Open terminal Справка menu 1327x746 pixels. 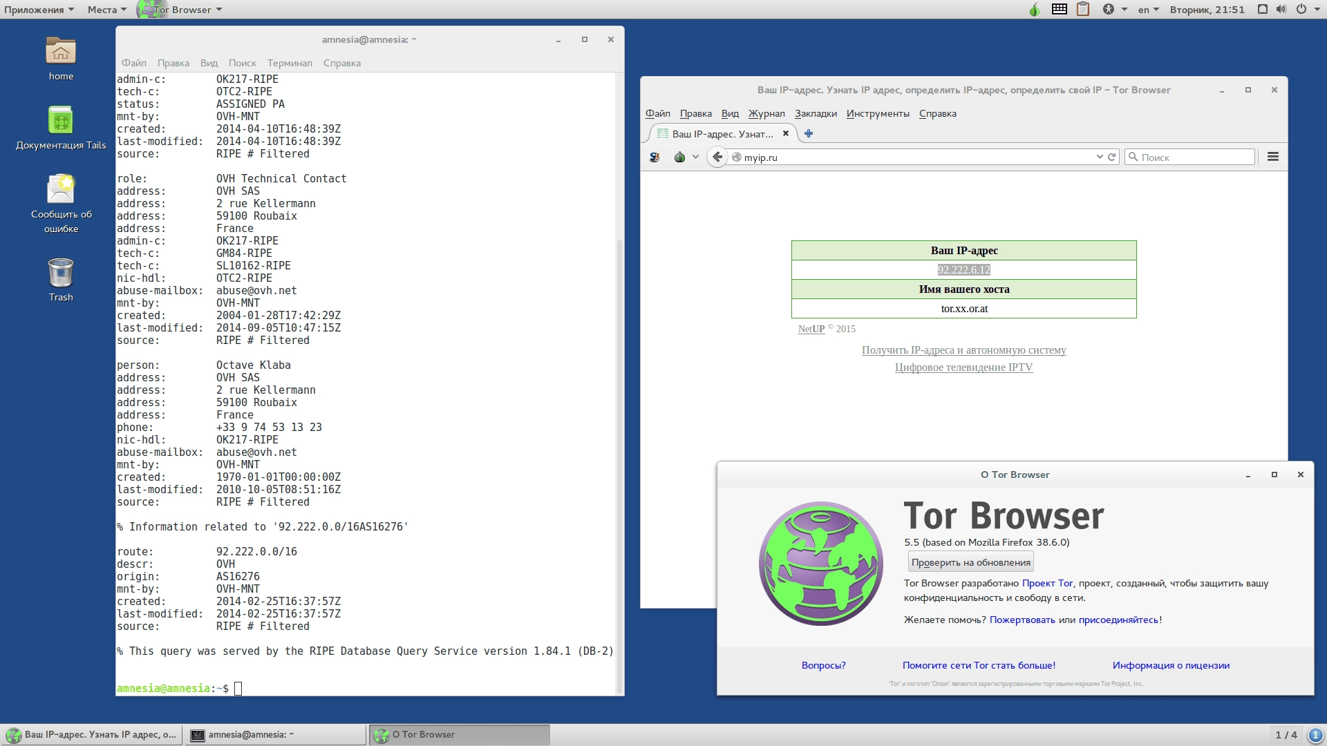point(341,63)
